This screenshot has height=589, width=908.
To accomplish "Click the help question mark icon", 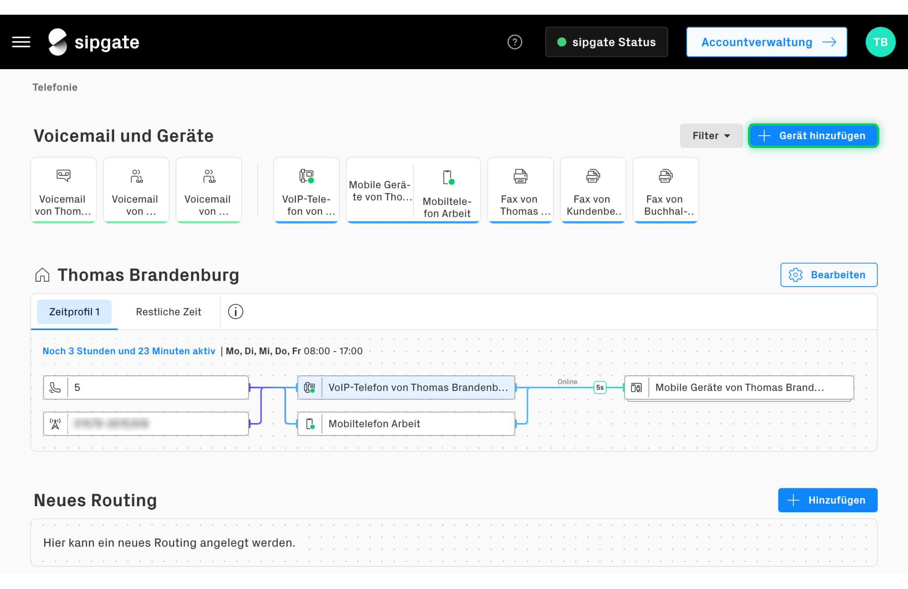I will [515, 42].
